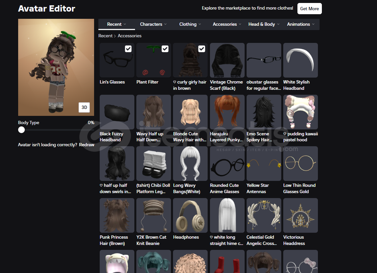Viewport: 377px width, 273px height.
Task: Click the 'Explore the marketplace' text
Action: tap(247, 8)
